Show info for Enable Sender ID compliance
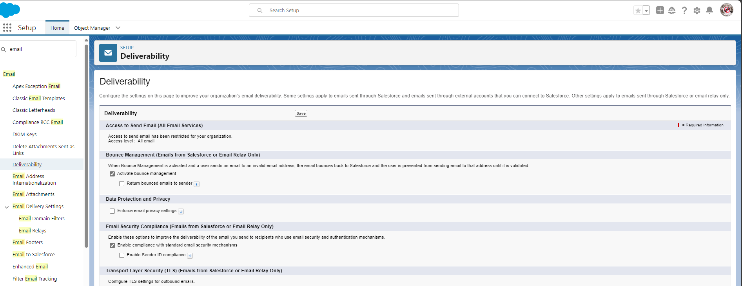The width and height of the screenshot is (742, 286). 190,255
